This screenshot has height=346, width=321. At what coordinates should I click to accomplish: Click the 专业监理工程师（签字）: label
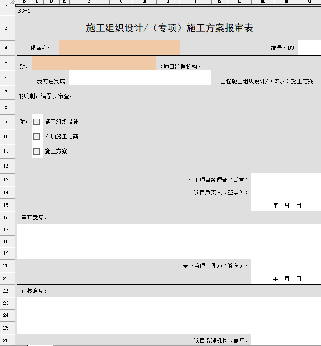coord(215,266)
